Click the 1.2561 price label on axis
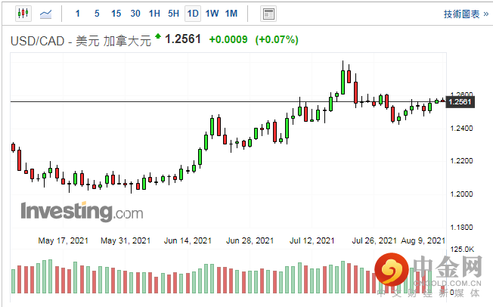493x307 pixels. [x=460, y=102]
